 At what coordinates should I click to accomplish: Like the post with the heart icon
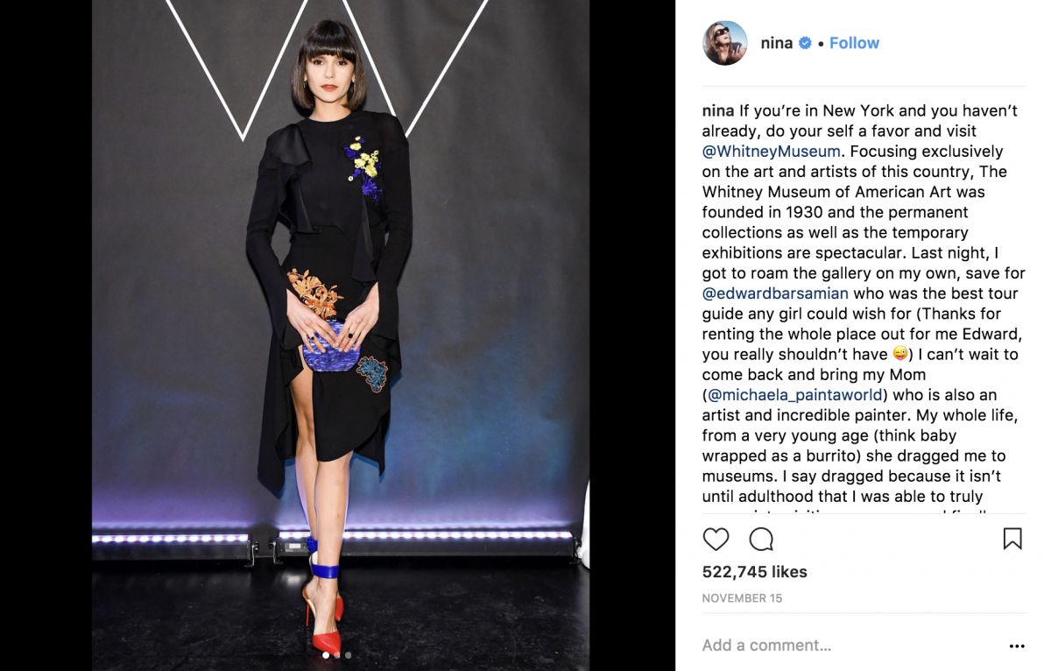pos(716,540)
